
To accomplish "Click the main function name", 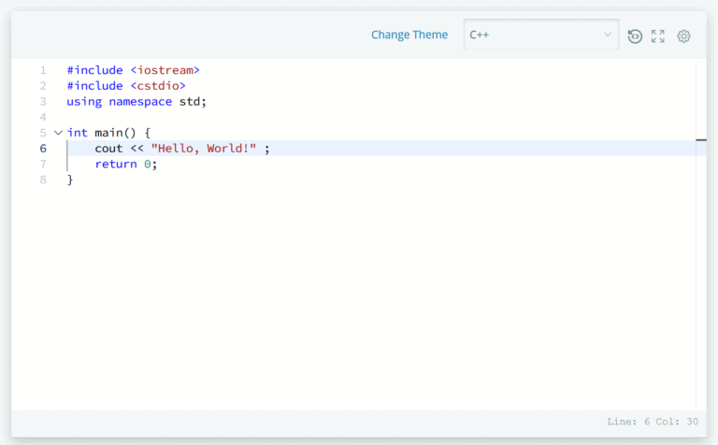I will (108, 133).
